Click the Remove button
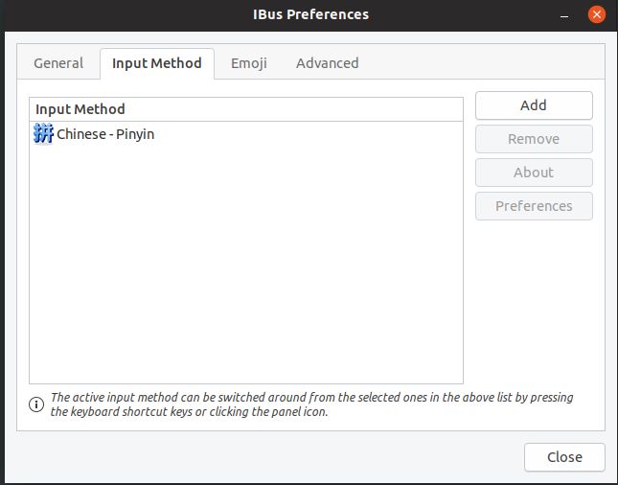The height and width of the screenshot is (485, 618). pos(533,139)
